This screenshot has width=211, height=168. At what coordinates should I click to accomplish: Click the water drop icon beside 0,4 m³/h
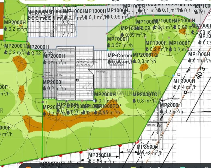175,87
